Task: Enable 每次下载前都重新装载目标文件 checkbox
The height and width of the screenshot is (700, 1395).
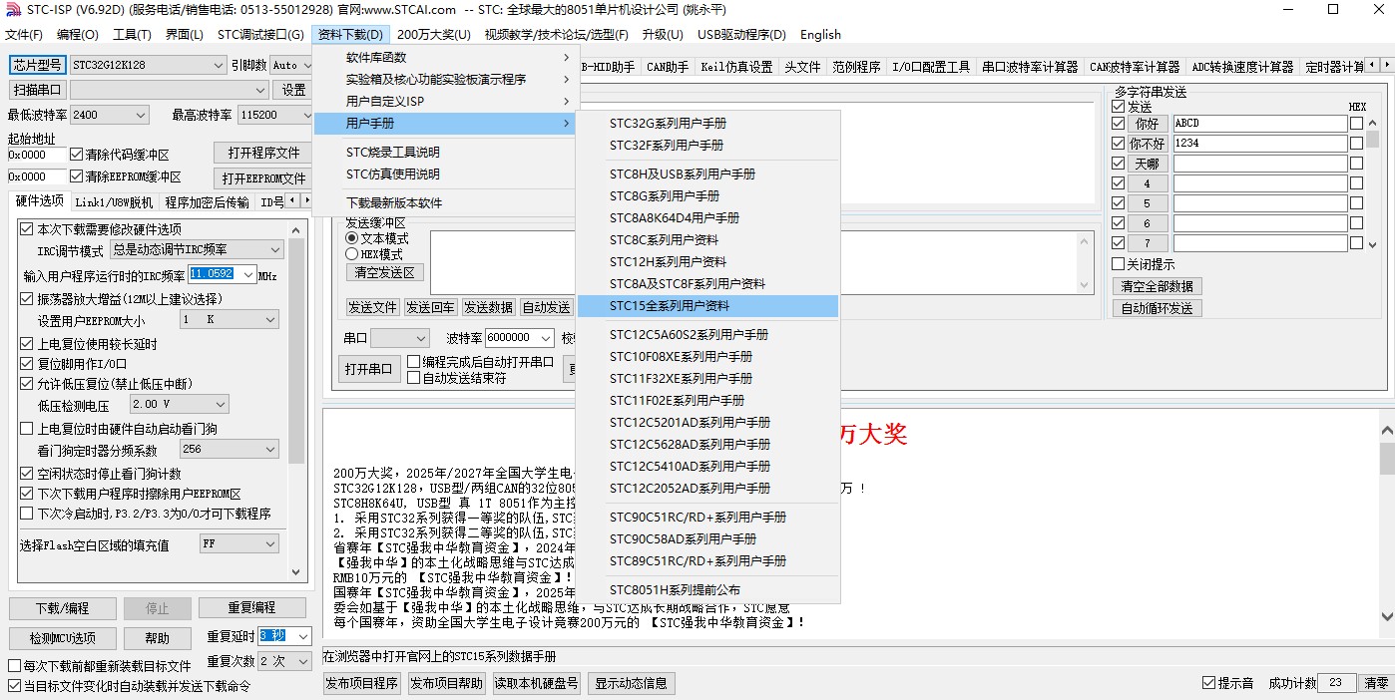Action: 14,666
